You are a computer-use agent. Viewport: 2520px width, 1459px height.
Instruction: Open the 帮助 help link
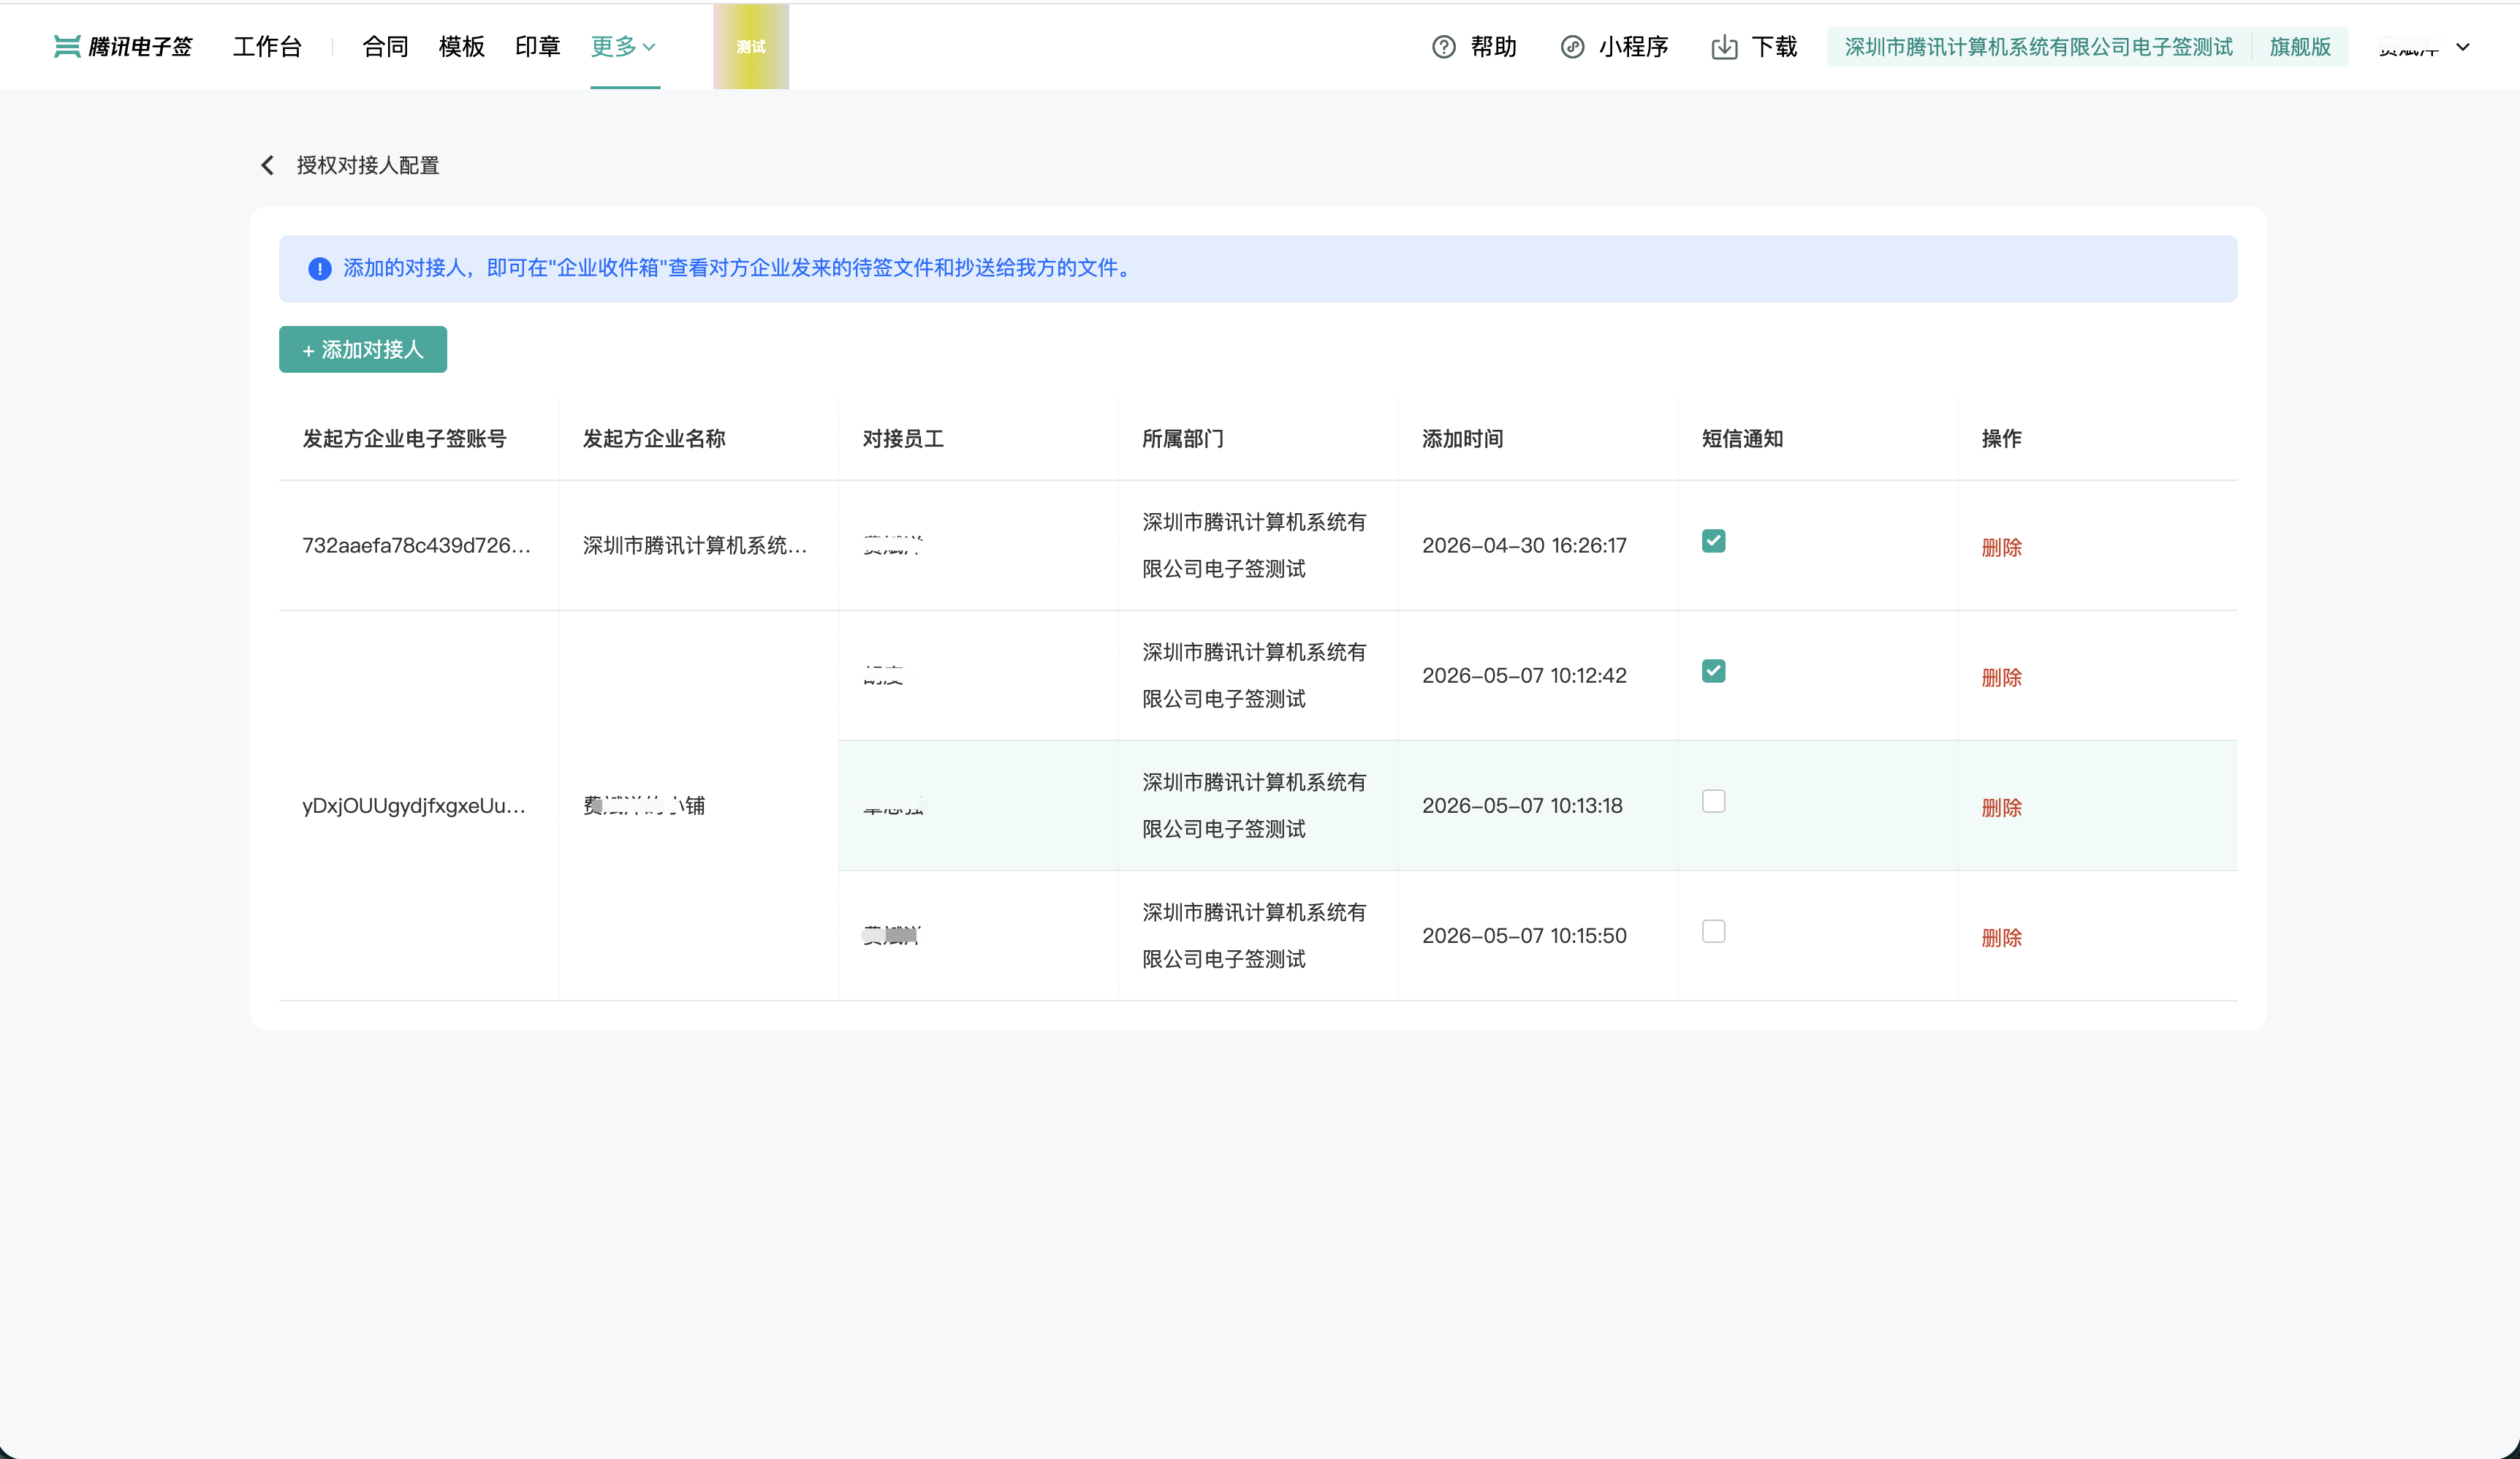pyautogui.click(x=1494, y=47)
